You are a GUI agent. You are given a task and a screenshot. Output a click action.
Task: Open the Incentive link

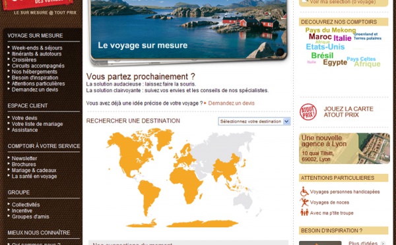pos(22,211)
